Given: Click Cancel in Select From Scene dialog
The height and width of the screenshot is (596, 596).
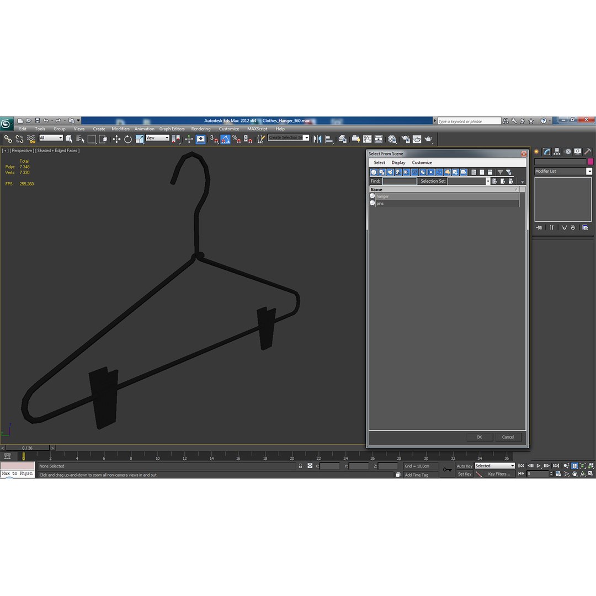Looking at the screenshot, I should 508,437.
